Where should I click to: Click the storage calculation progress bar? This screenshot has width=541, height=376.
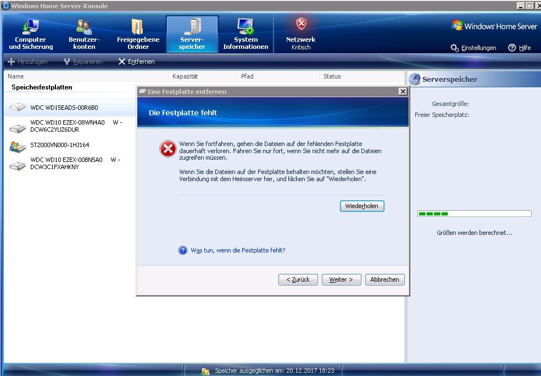tap(474, 214)
